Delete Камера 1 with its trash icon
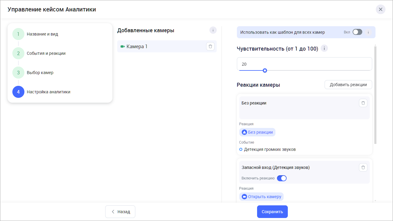The image size is (393, 221). (210, 46)
